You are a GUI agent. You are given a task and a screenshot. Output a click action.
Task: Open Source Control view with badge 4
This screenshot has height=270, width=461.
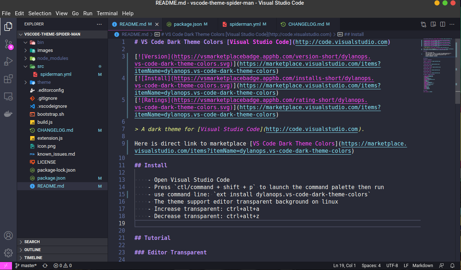8,44
